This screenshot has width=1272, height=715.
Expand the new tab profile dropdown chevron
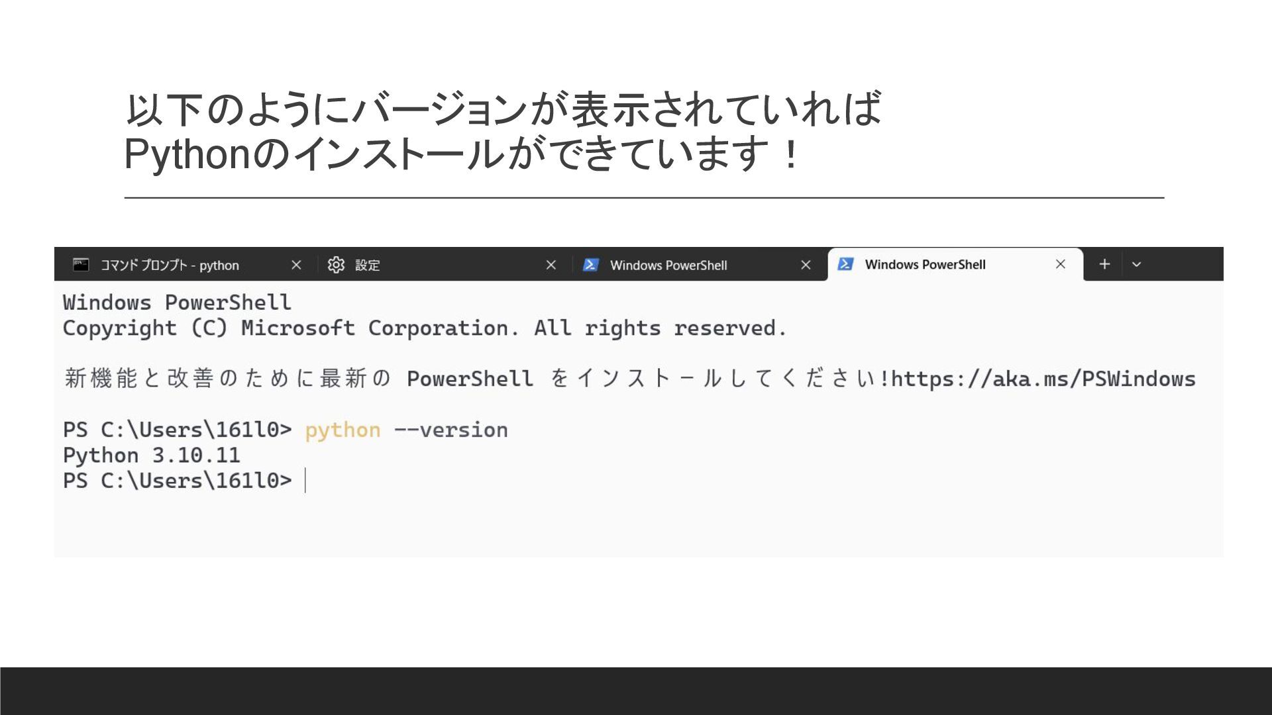tap(1137, 264)
